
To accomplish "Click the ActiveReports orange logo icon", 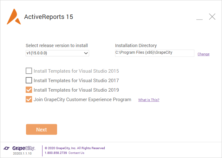I will tap(14, 17).
